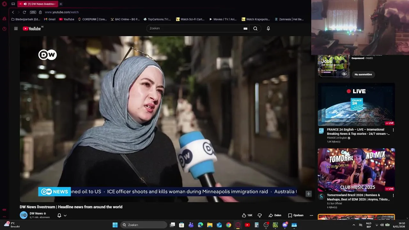Viewport: 409px width, 230px height.
Task: Open the Bladwijzerbalk bookmarks folder
Action: point(26,19)
